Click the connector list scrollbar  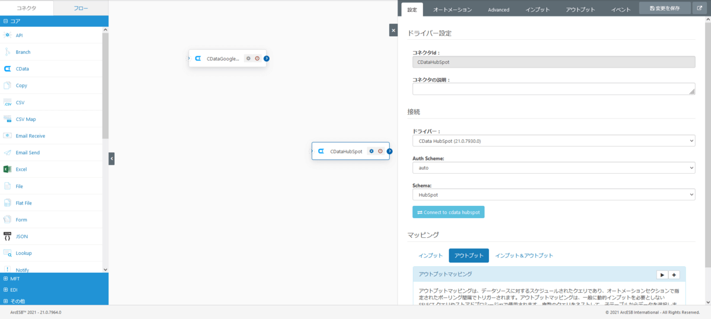click(105, 86)
